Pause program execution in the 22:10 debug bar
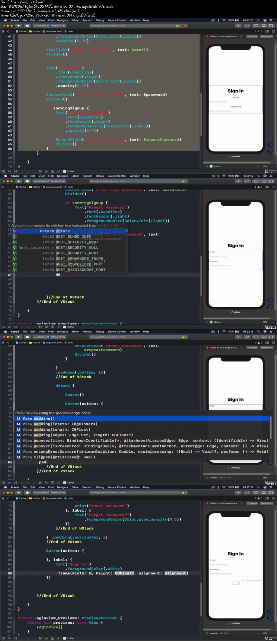The width and height of the screenshot is (277, 641). (x=15, y=171)
